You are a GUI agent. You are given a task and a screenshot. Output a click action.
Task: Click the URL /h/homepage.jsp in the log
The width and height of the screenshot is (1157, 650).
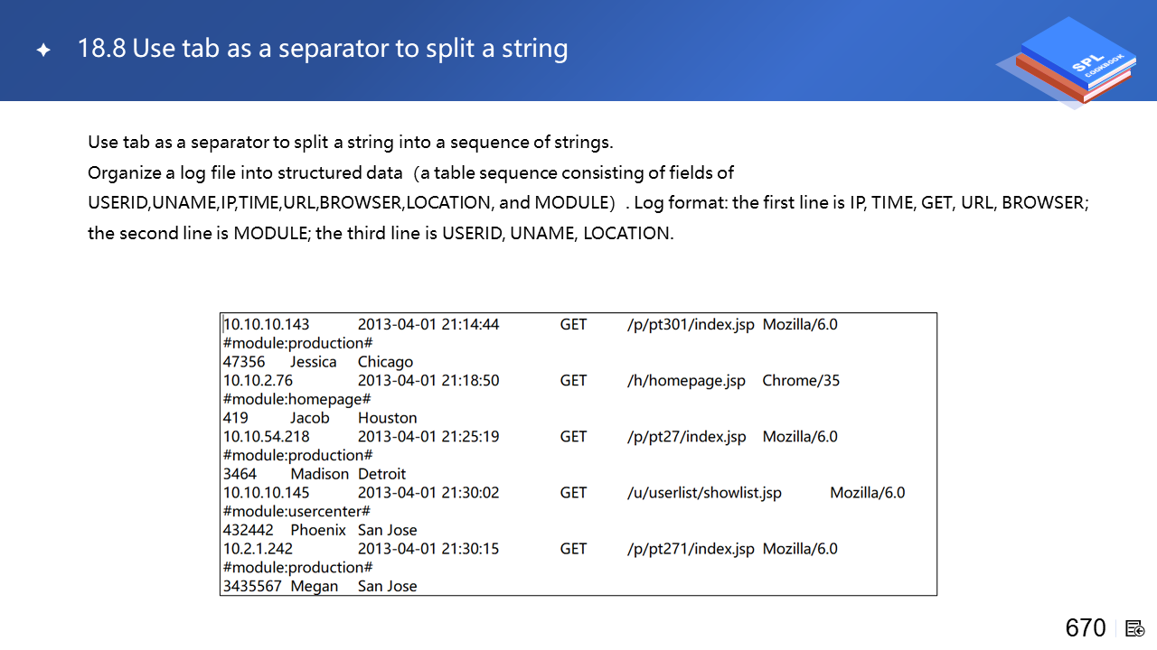[x=686, y=381]
